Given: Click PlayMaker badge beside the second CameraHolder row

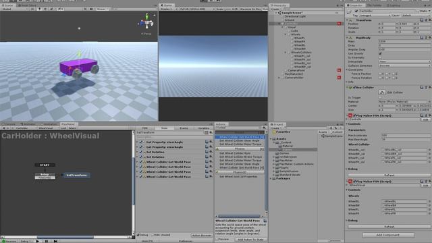Looking at the screenshot, I should (339, 78).
